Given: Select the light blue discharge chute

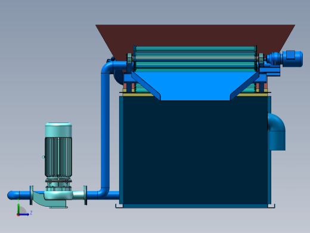Looking at the screenshot, I should point(195,86).
